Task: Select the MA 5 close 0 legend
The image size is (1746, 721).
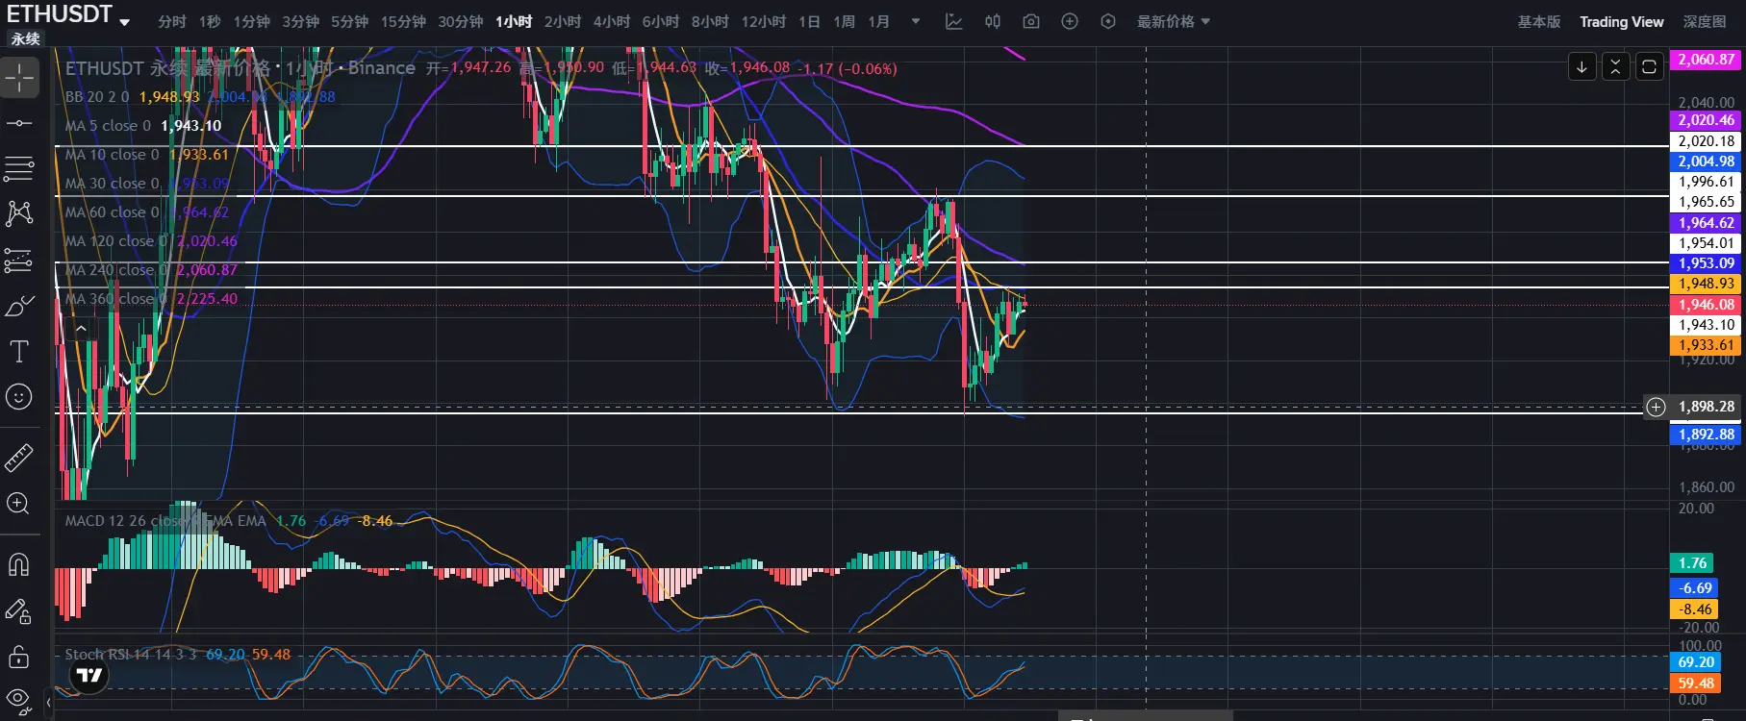Action: pyautogui.click(x=108, y=125)
